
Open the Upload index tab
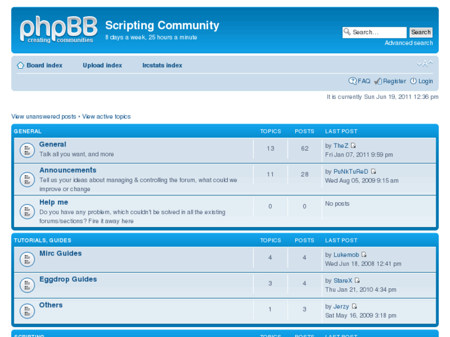point(103,66)
